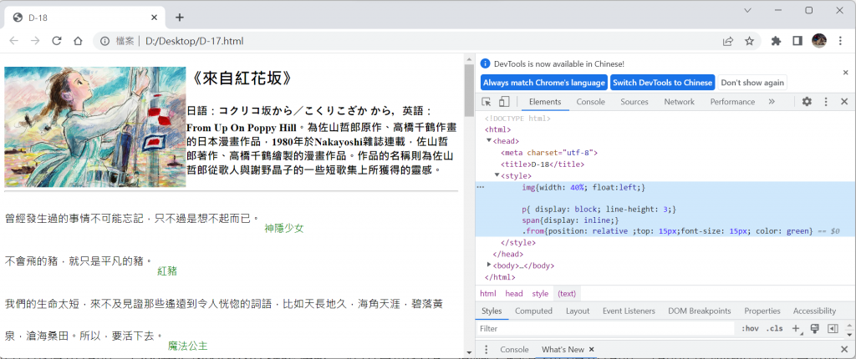Open the drawer three-dot menu

[486, 349]
